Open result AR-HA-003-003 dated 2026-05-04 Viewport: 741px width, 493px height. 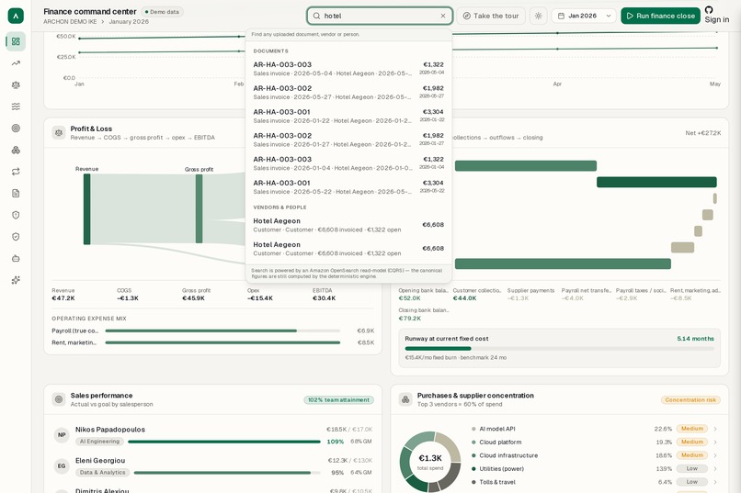coord(348,69)
